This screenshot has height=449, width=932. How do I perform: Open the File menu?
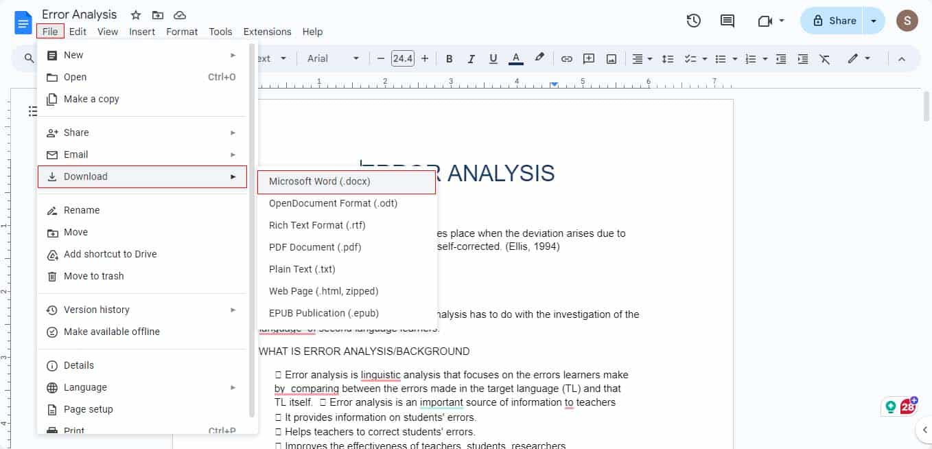50,32
